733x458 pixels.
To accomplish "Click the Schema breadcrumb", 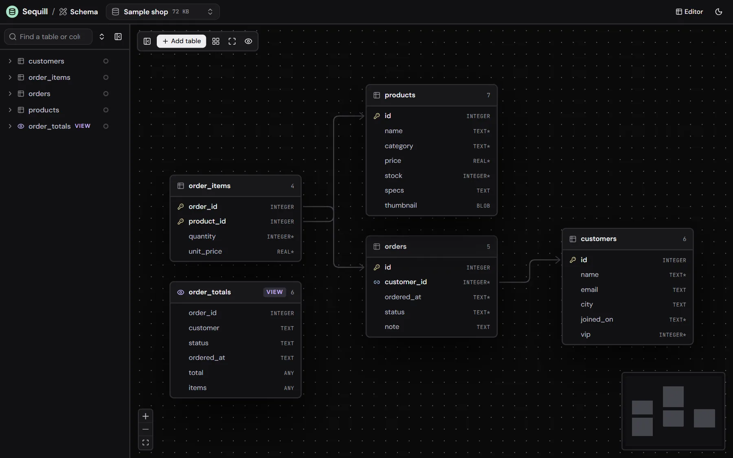I will coord(79,12).
